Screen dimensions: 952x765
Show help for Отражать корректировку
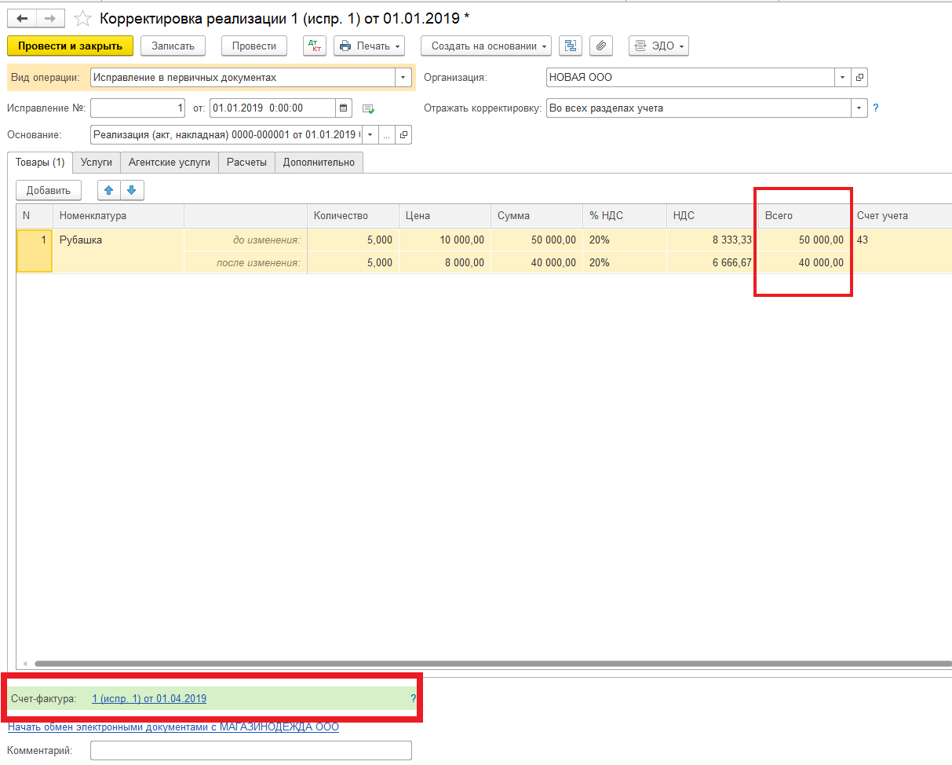coord(876,108)
